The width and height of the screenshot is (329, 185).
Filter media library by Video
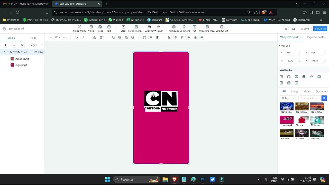(307, 91)
